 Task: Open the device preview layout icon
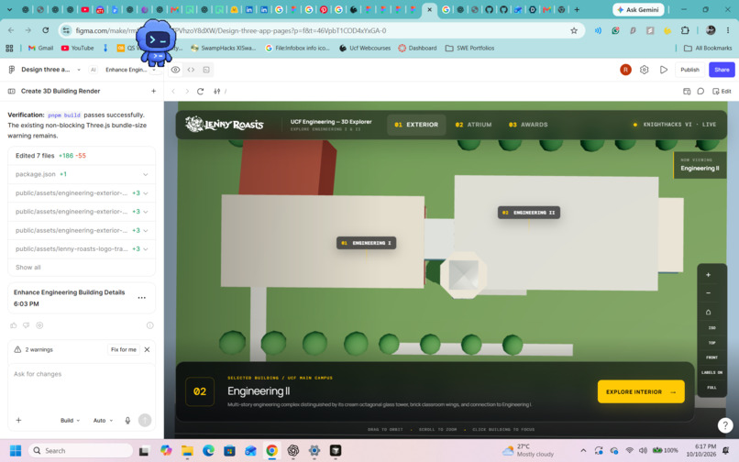point(687,91)
